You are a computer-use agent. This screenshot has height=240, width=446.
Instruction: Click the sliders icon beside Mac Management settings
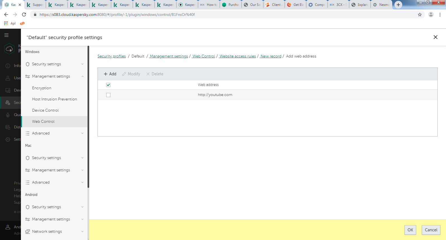(28, 170)
